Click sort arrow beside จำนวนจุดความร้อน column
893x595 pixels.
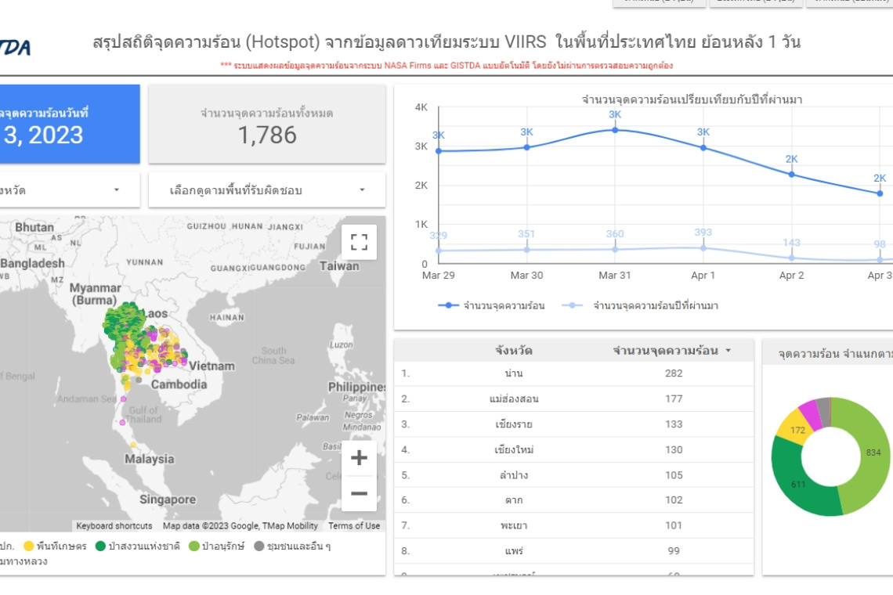pyautogui.click(x=728, y=351)
